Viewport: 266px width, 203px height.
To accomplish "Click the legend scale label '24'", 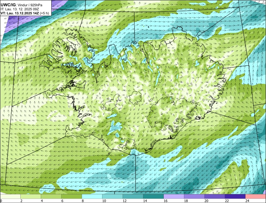I will pyautogui.click(x=247, y=201).
